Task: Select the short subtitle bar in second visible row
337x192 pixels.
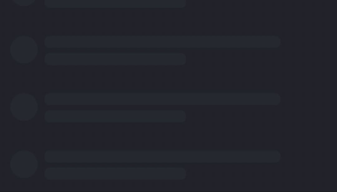Action: pos(115,59)
